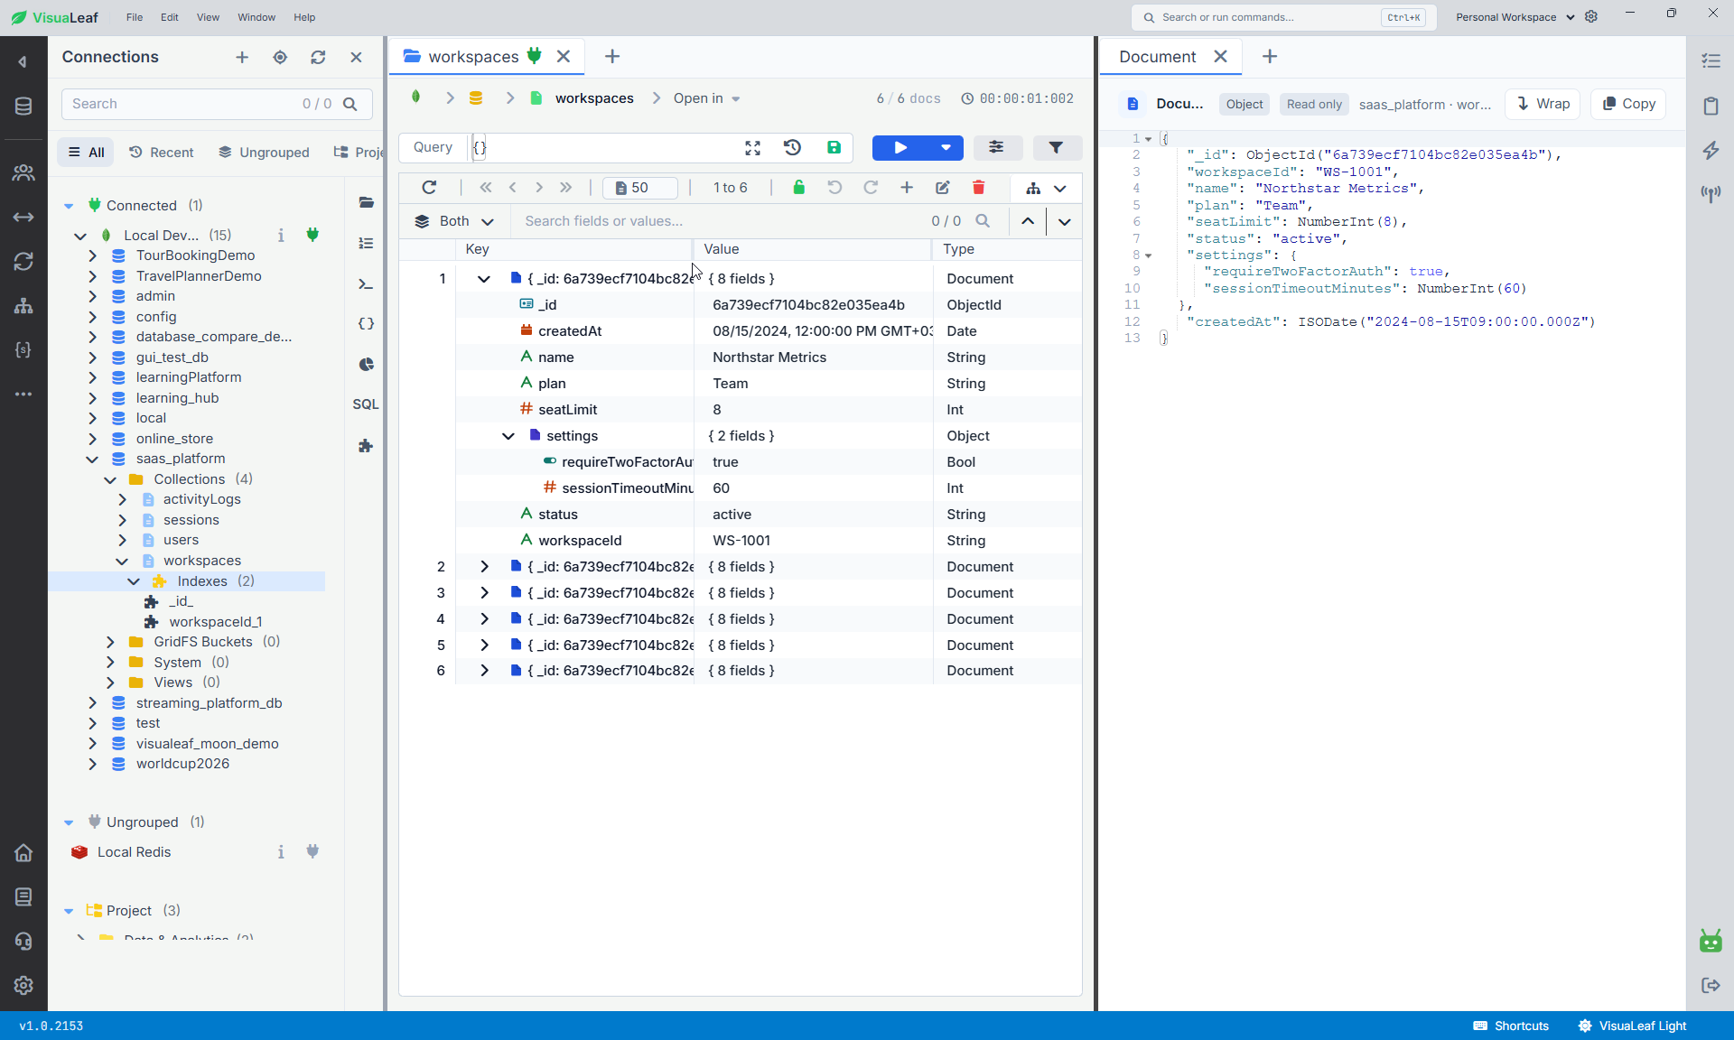
Task: Locate the active connection with the target icon
Action: click(x=280, y=57)
